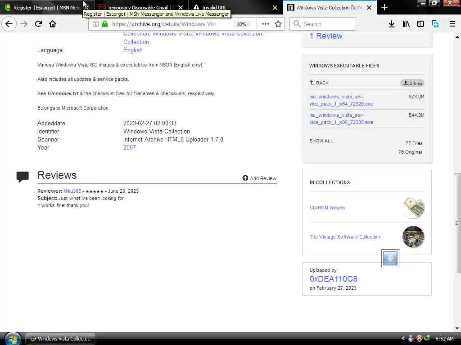The height and width of the screenshot is (345, 461).
Task: Click the CD-ROM Images thumbnail
Action: [414, 208]
